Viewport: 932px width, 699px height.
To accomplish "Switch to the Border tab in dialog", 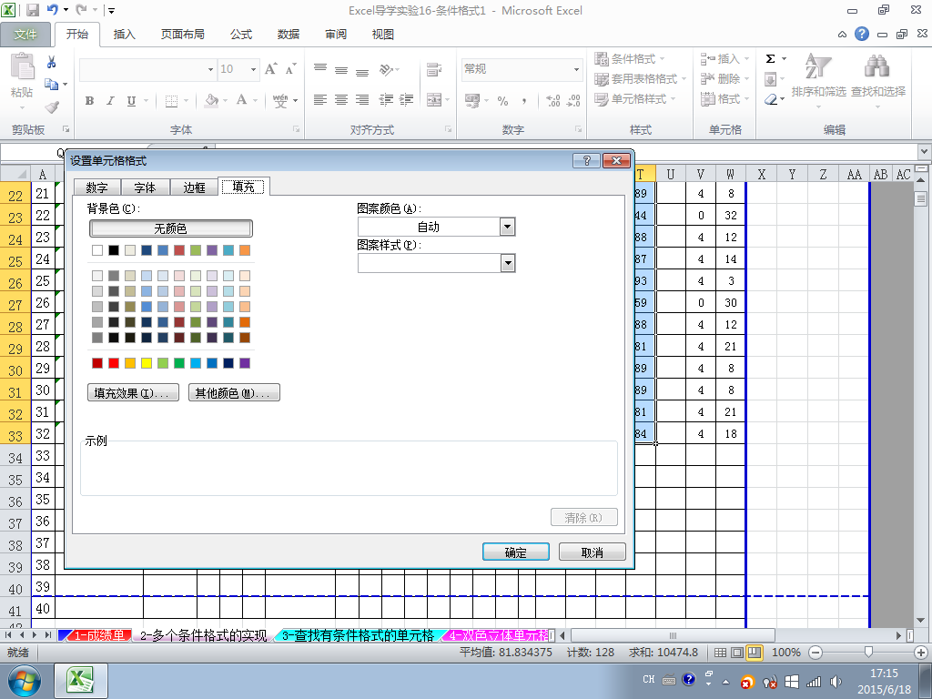I will coord(194,187).
